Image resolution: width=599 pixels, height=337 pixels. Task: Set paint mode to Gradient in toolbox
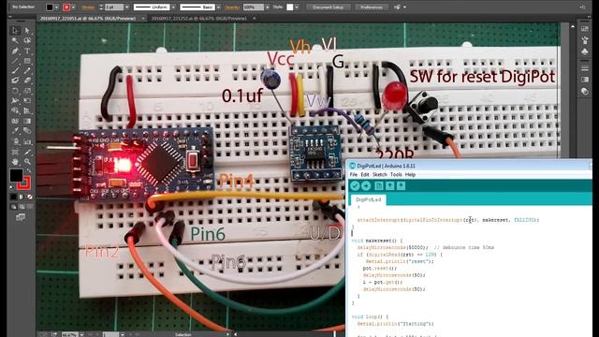22,197
